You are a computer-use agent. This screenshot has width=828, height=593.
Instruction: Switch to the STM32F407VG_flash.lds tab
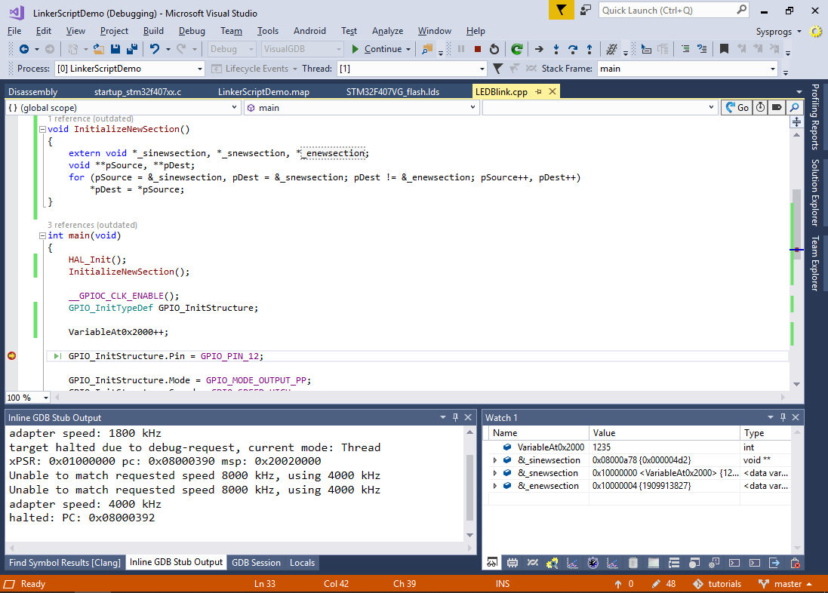click(x=392, y=92)
